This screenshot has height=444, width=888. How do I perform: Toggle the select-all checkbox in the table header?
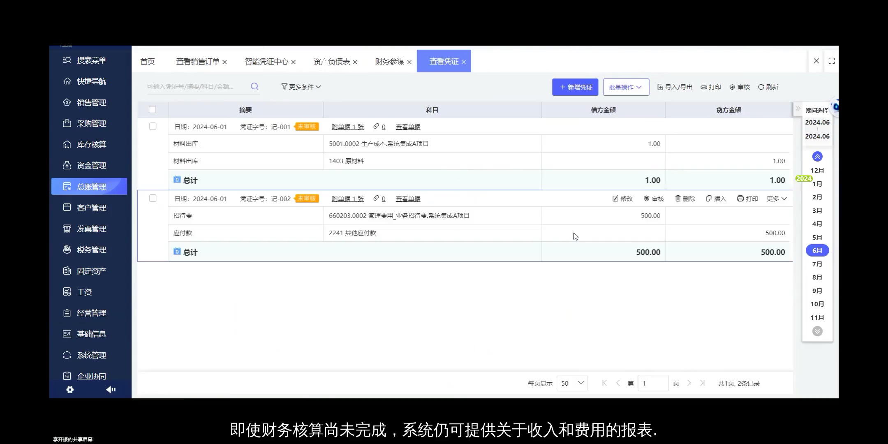click(153, 110)
